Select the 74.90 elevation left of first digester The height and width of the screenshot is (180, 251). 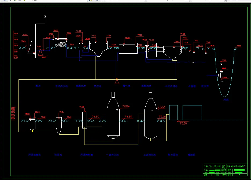coord(95,116)
